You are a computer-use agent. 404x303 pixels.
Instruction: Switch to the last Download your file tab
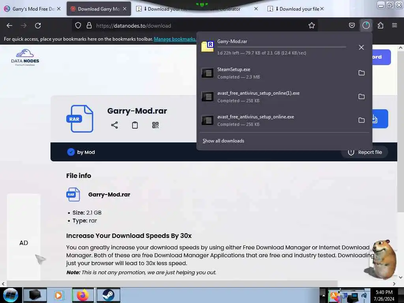(296, 9)
